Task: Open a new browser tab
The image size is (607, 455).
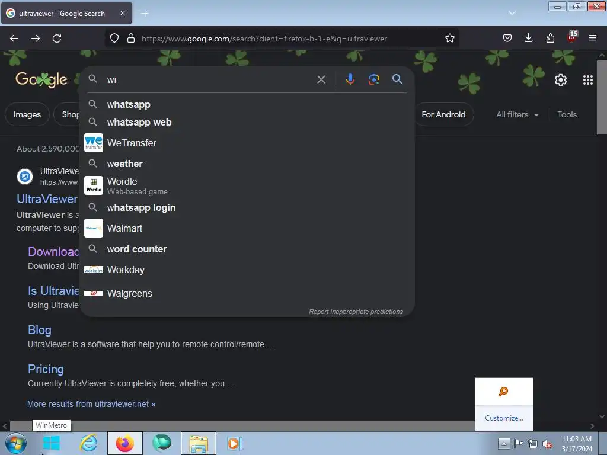Action: (145, 14)
